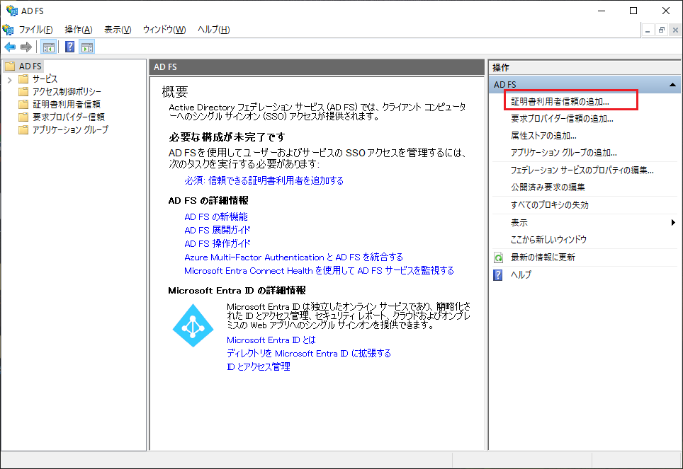
Task: Click the inner MDI restore button
Action: pyautogui.click(x=661, y=30)
